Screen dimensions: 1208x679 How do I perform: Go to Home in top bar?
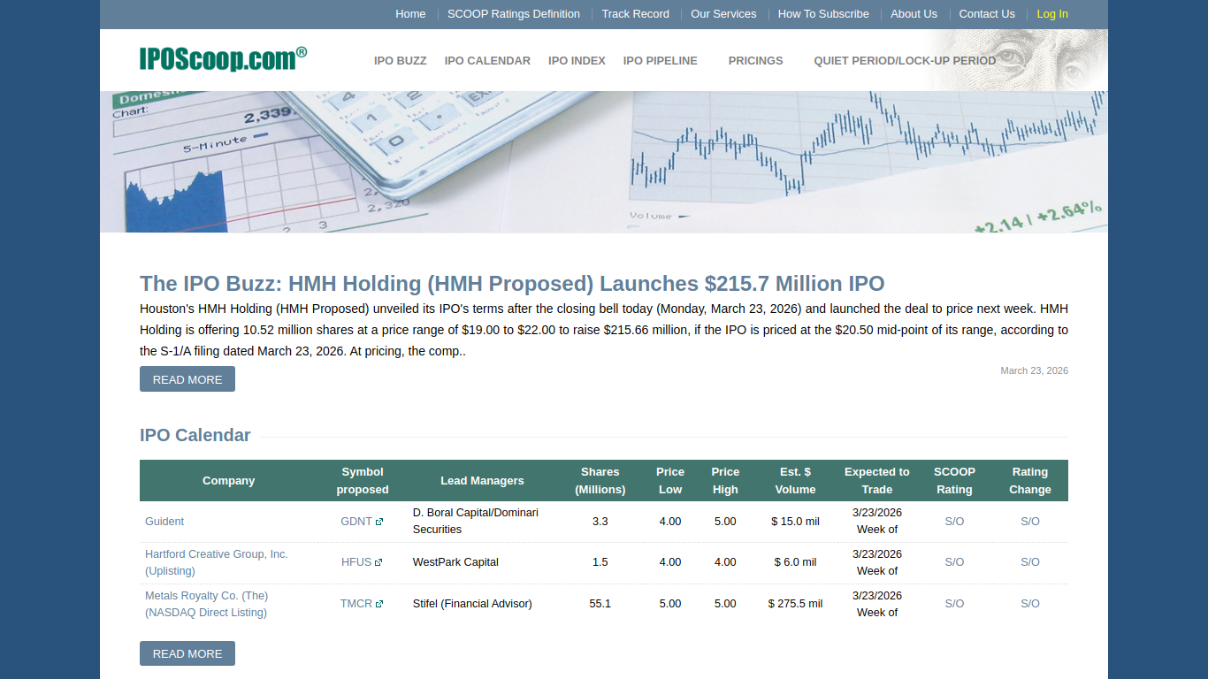click(x=410, y=14)
